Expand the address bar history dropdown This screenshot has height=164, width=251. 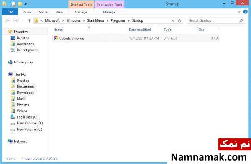173,21
